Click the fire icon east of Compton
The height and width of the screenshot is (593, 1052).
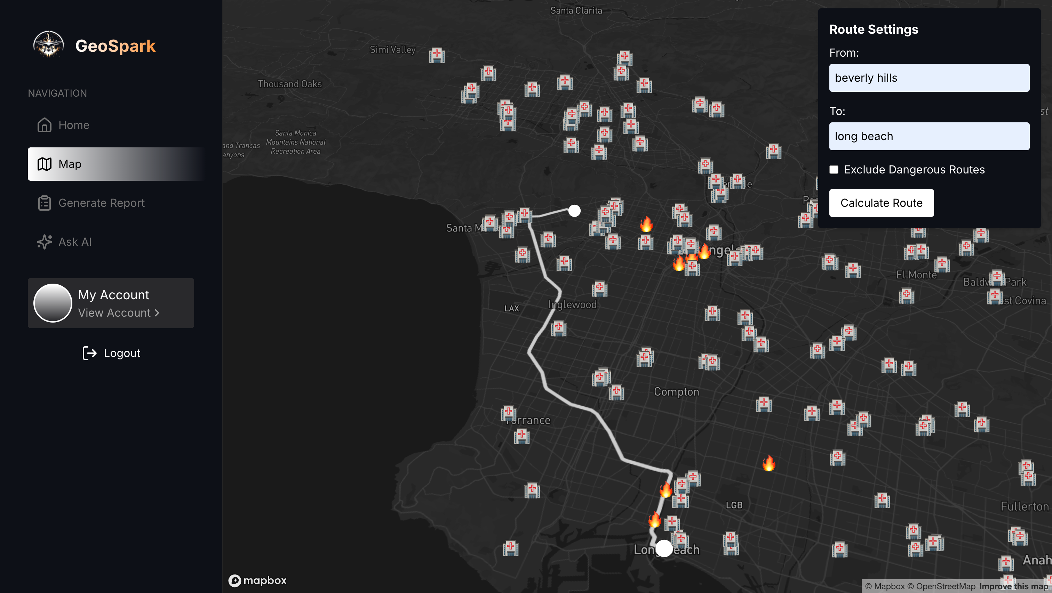pyautogui.click(x=768, y=464)
